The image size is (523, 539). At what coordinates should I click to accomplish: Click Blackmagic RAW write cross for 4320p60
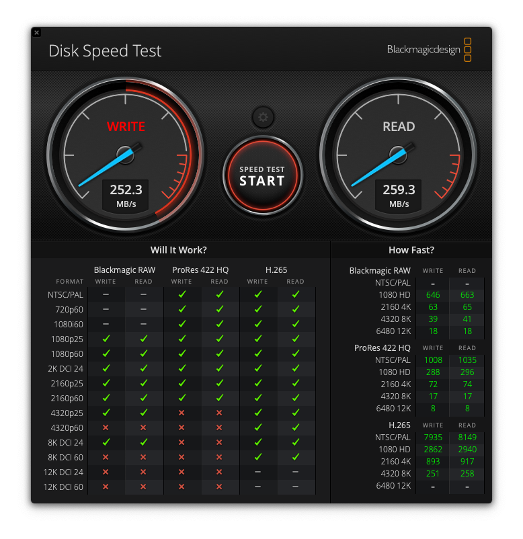pyautogui.click(x=106, y=427)
